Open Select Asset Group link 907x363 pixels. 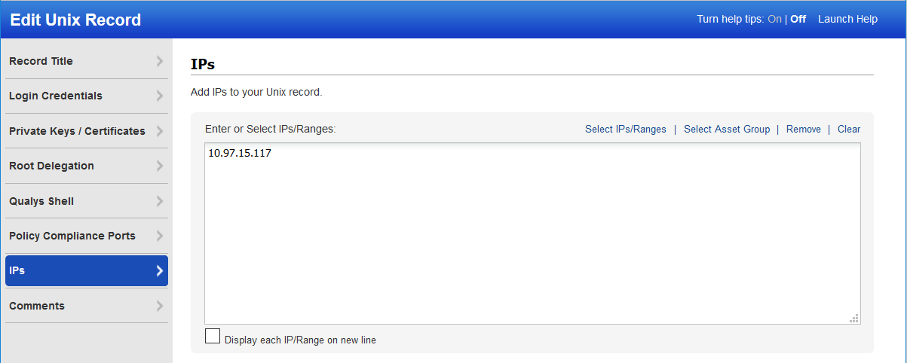coord(726,130)
